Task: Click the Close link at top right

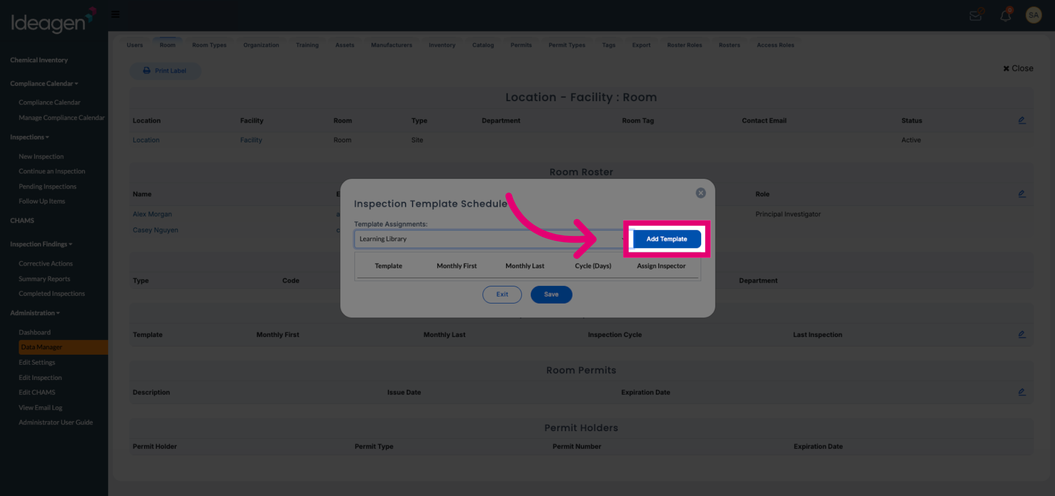Action: tap(1018, 68)
